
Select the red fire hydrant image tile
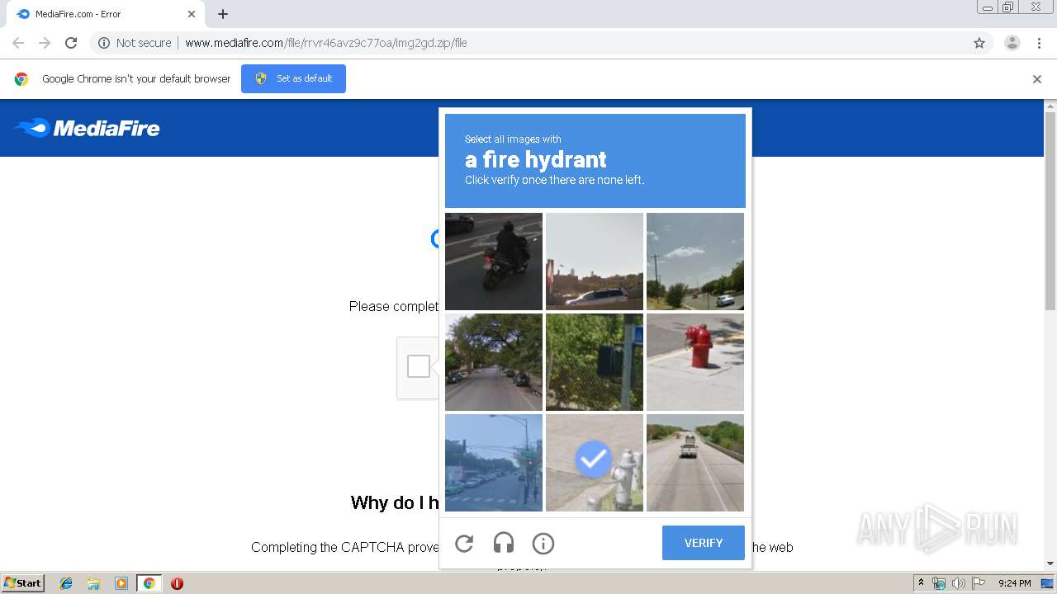pos(695,362)
